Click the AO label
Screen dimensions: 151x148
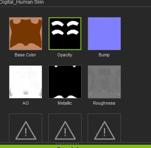click(26, 103)
